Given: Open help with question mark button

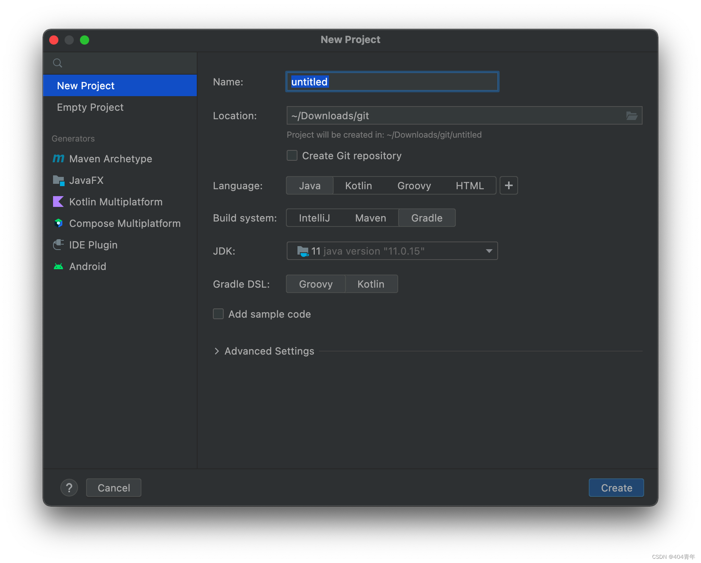Looking at the screenshot, I should 69,488.
